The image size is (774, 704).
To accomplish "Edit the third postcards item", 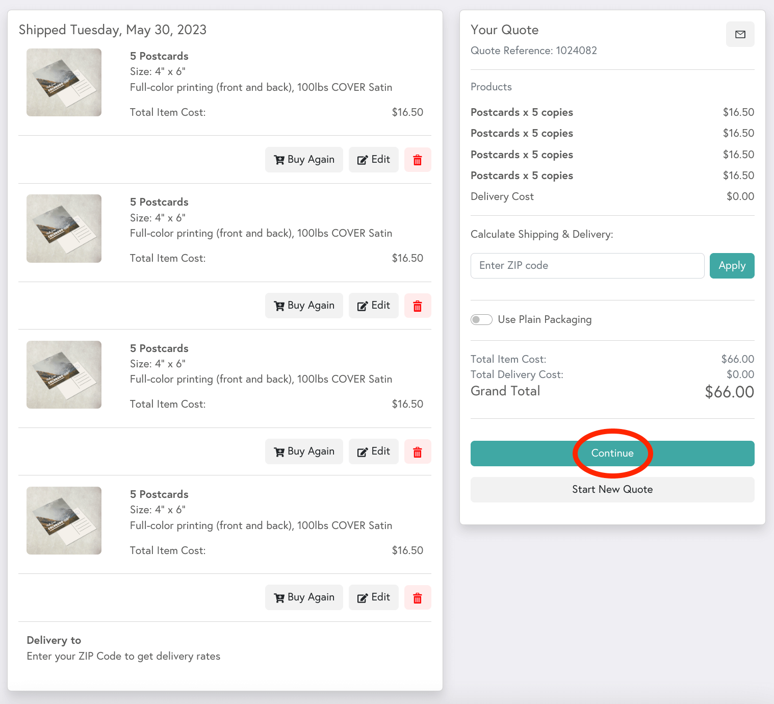I will point(374,451).
